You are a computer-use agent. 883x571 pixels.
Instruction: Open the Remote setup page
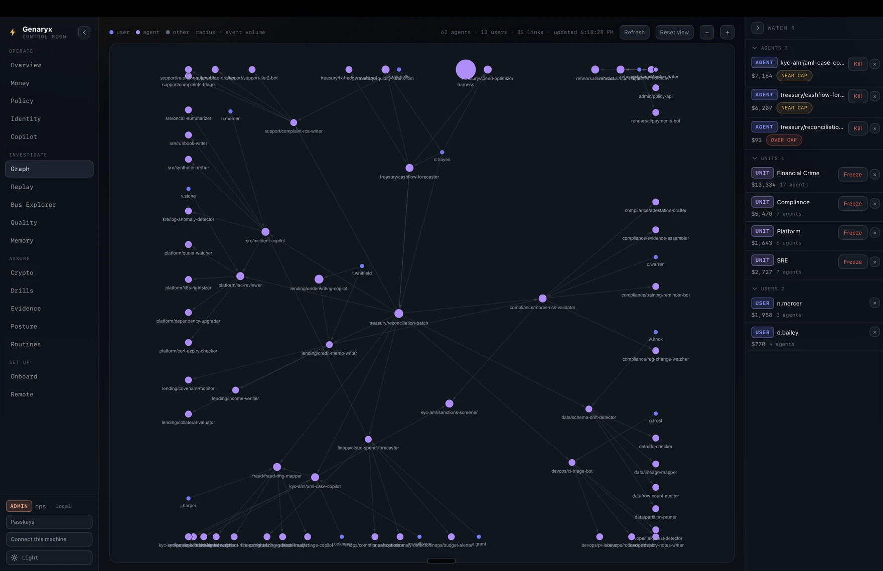pyautogui.click(x=49, y=394)
